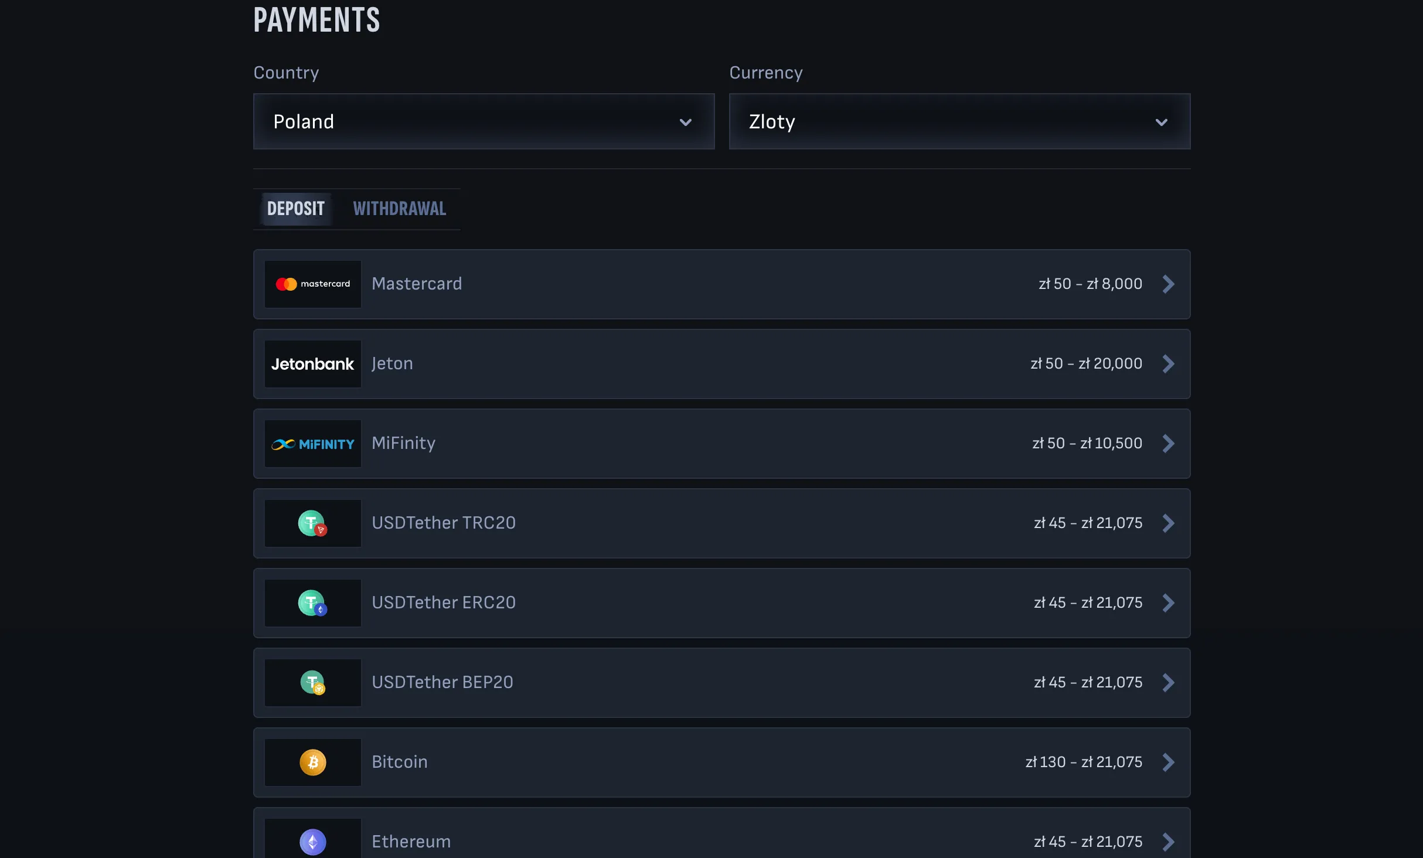Select USDTether ERC20 label

(x=444, y=602)
